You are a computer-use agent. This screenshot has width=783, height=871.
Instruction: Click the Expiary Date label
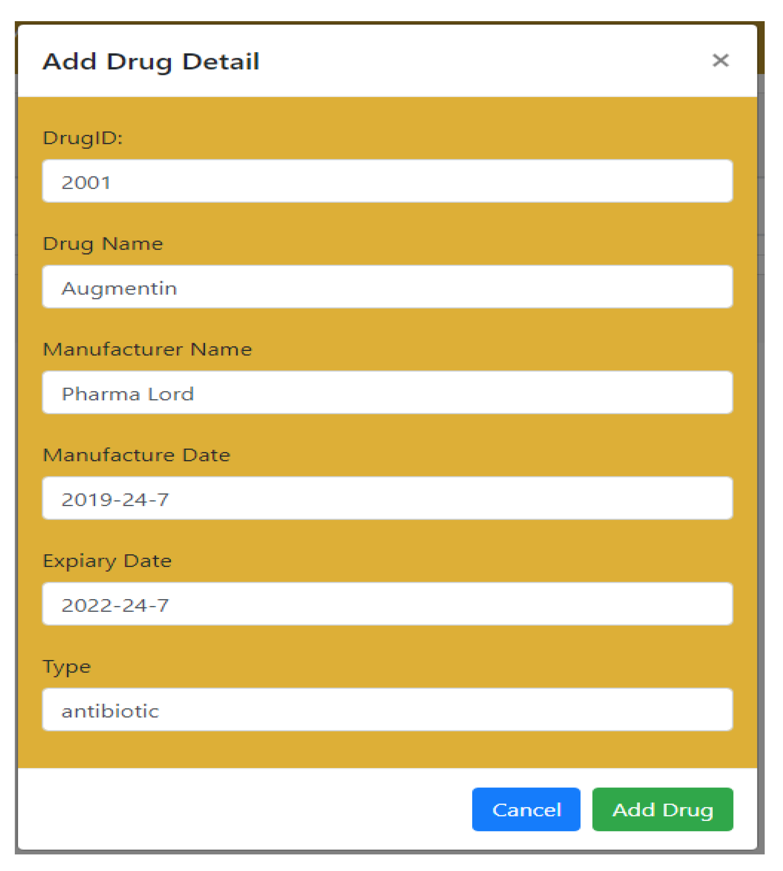click(107, 561)
